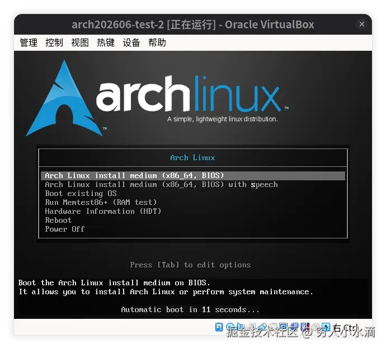Screen dimensions: 386x349
Task: Click the Press [Tab] to edit options hint
Action: [x=190, y=265]
